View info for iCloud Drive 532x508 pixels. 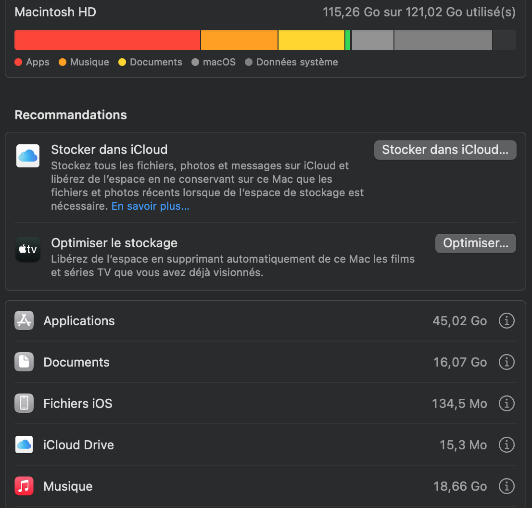[506, 444]
